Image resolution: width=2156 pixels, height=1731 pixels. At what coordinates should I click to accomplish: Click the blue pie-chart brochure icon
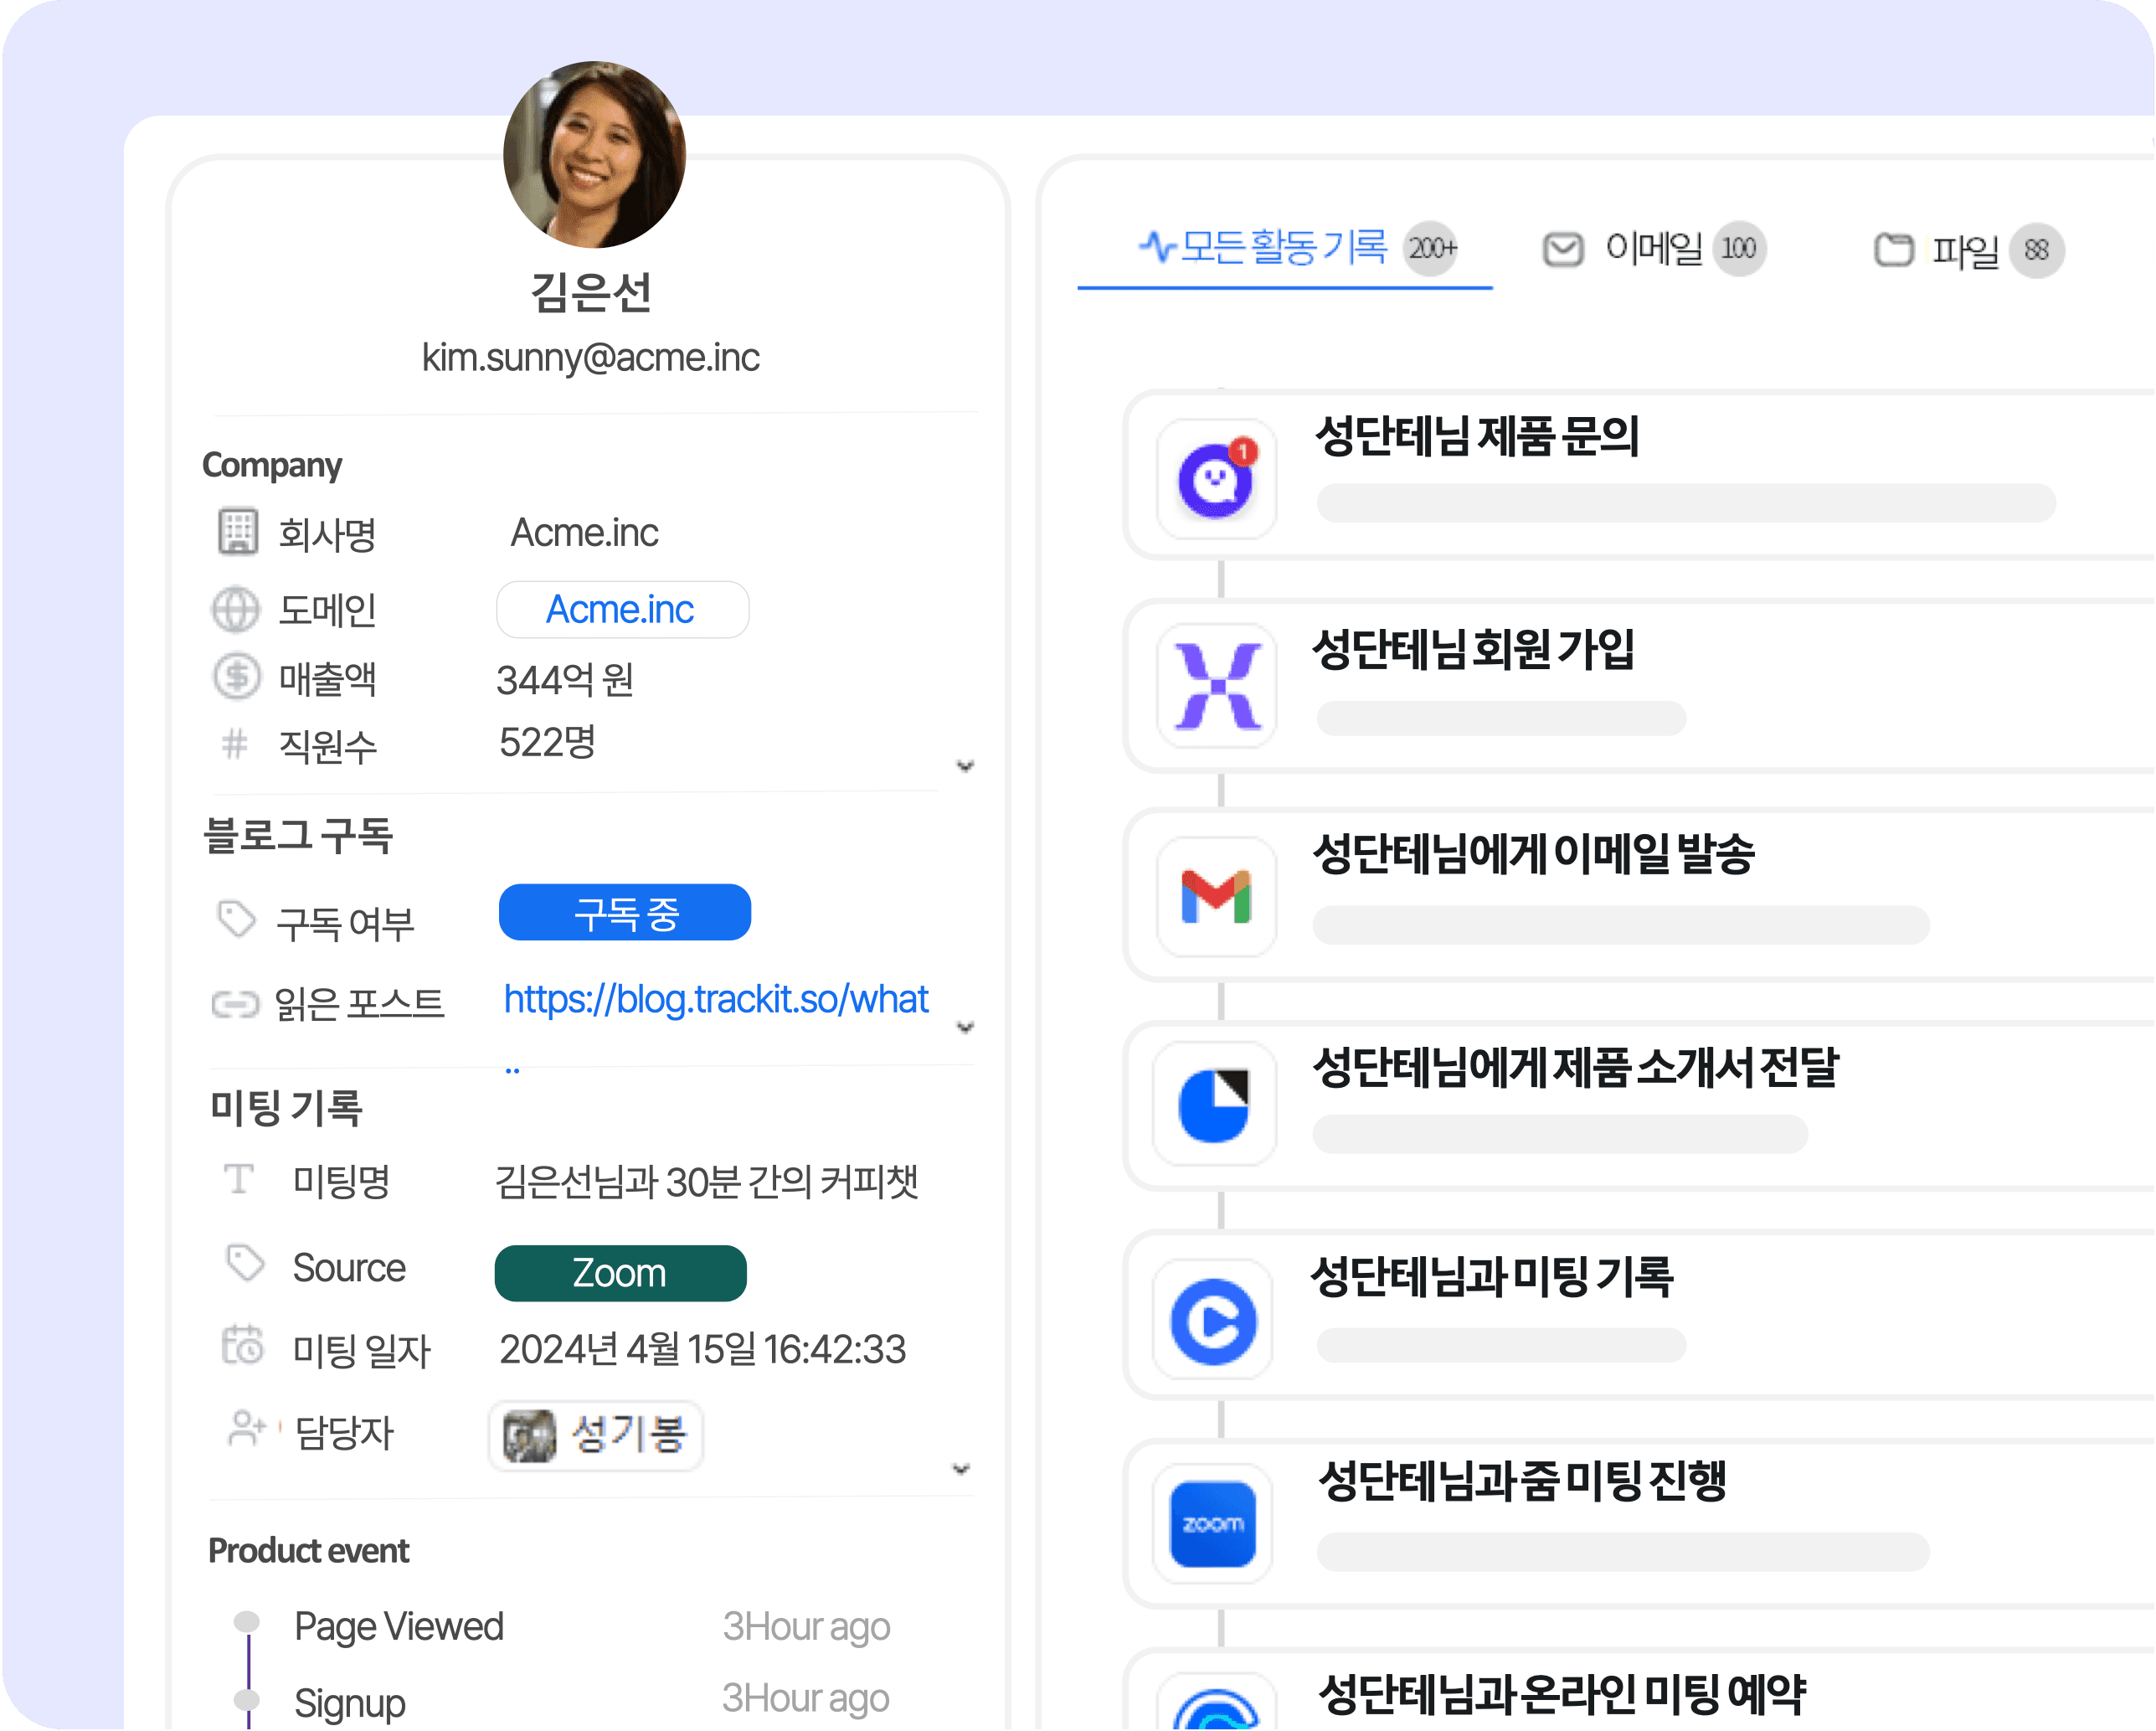pyautogui.click(x=1214, y=1104)
